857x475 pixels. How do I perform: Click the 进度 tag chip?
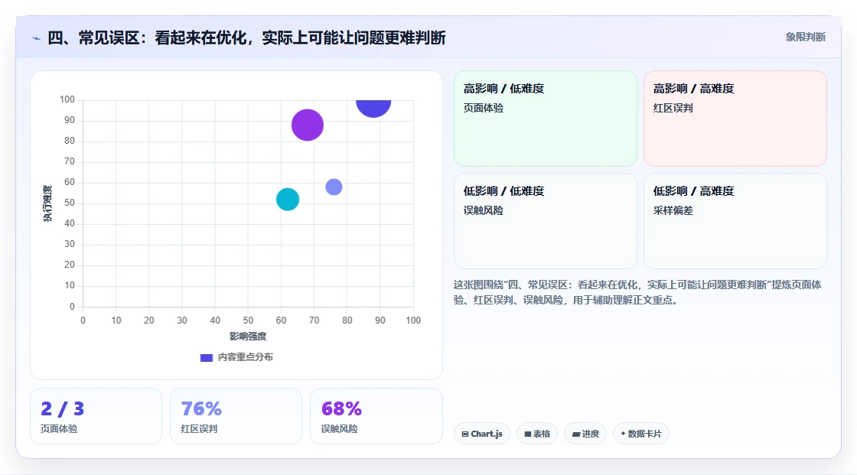coord(585,434)
